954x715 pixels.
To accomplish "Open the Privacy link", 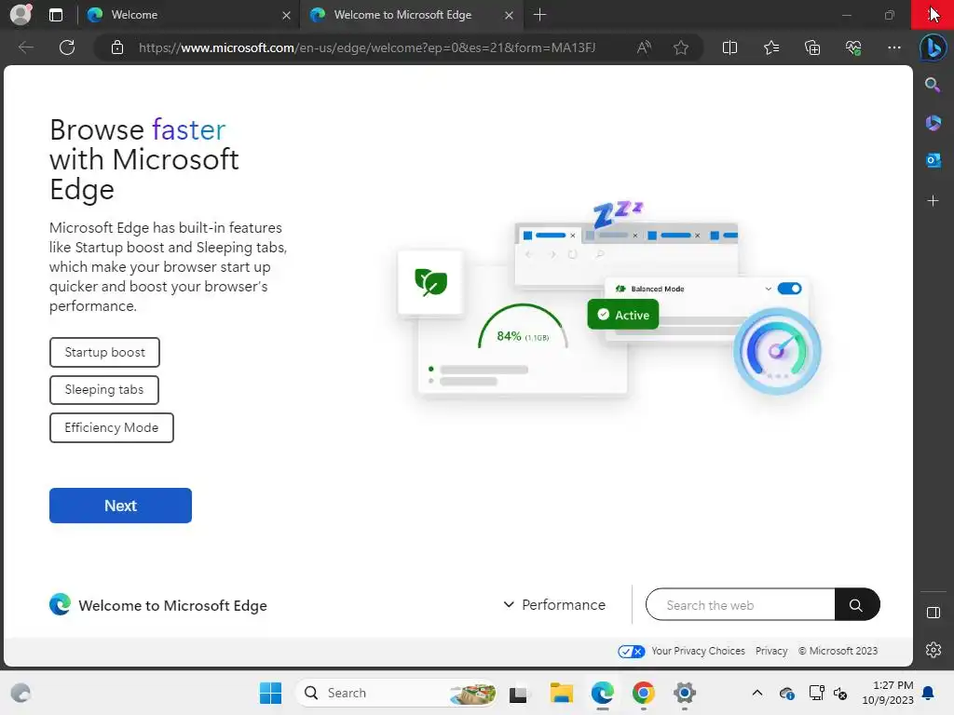I will tap(771, 651).
